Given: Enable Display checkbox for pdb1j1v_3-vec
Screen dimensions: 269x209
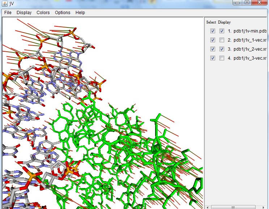Looking at the screenshot, I should pyautogui.click(x=222, y=58).
